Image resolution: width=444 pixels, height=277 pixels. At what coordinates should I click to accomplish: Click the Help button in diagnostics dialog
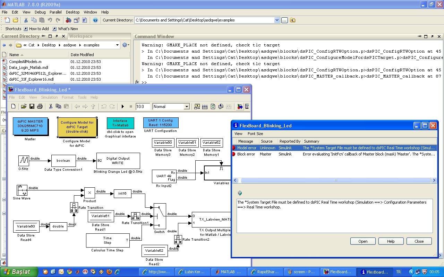391,241
